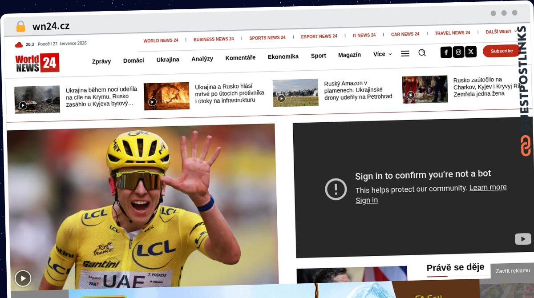Click the Právě se děje heading
This screenshot has width=534, height=298.
pyautogui.click(x=455, y=267)
